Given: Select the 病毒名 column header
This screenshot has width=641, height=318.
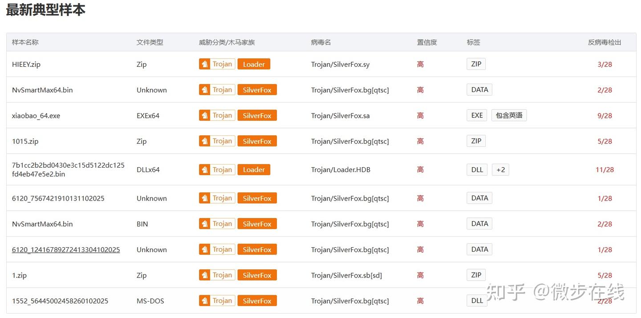Looking at the screenshot, I should pos(321,42).
